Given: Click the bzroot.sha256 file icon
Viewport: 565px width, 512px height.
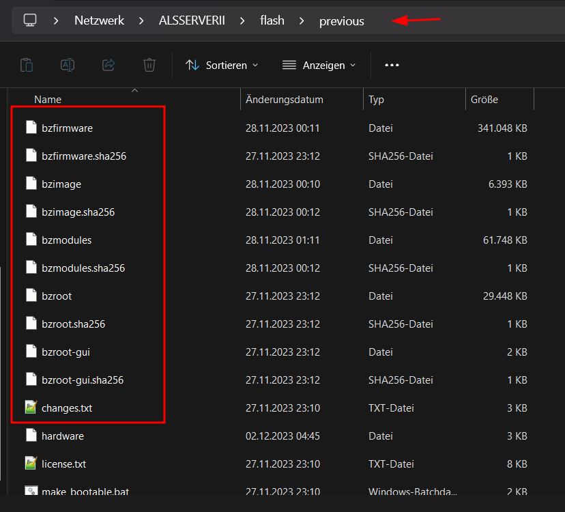Looking at the screenshot, I should coord(31,324).
